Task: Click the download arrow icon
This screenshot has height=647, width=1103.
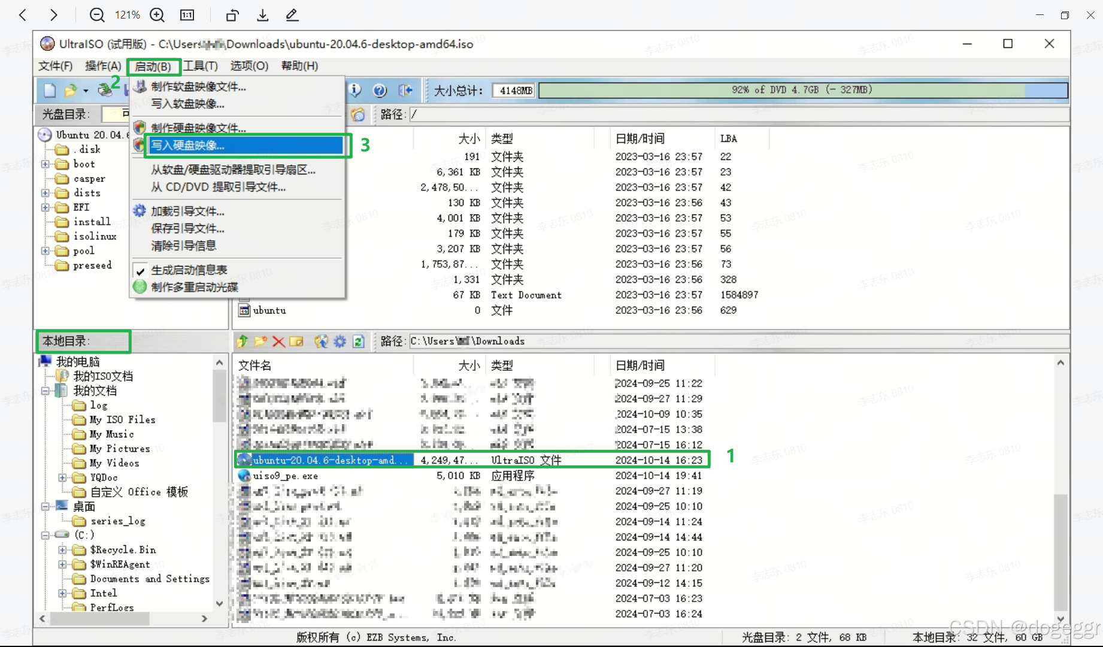Action: tap(262, 15)
